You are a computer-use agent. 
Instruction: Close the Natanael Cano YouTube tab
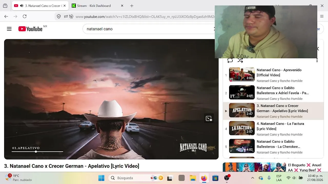pyautogui.click(x=64, y=6)
